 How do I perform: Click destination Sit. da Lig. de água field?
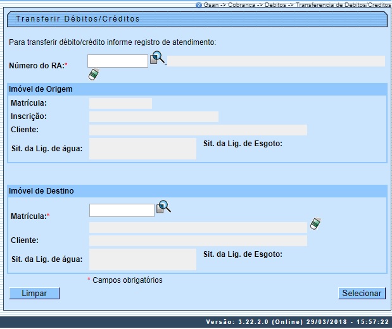(x=142, y=259)
